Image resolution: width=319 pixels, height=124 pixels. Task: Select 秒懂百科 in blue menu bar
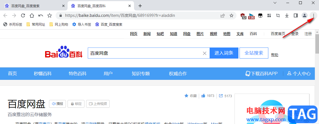(x=43, y=74)
